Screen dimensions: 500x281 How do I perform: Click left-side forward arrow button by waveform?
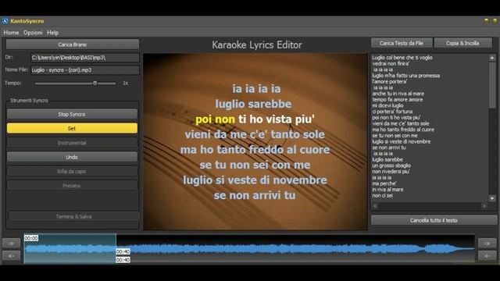(x=11, y=244)
